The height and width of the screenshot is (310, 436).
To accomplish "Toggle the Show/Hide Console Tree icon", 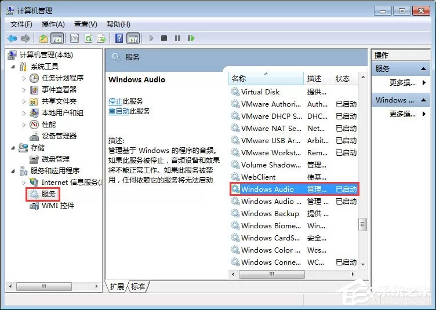I will click(x=57, y=38).
